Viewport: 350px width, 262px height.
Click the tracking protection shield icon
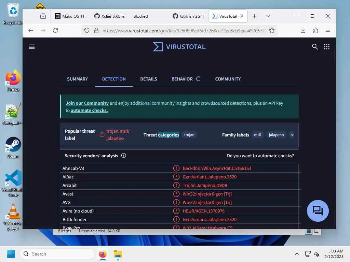point(87,30)
